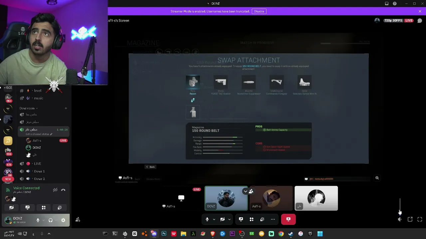Open Premiere Pro from the taskbar

(x=232, y=234)
